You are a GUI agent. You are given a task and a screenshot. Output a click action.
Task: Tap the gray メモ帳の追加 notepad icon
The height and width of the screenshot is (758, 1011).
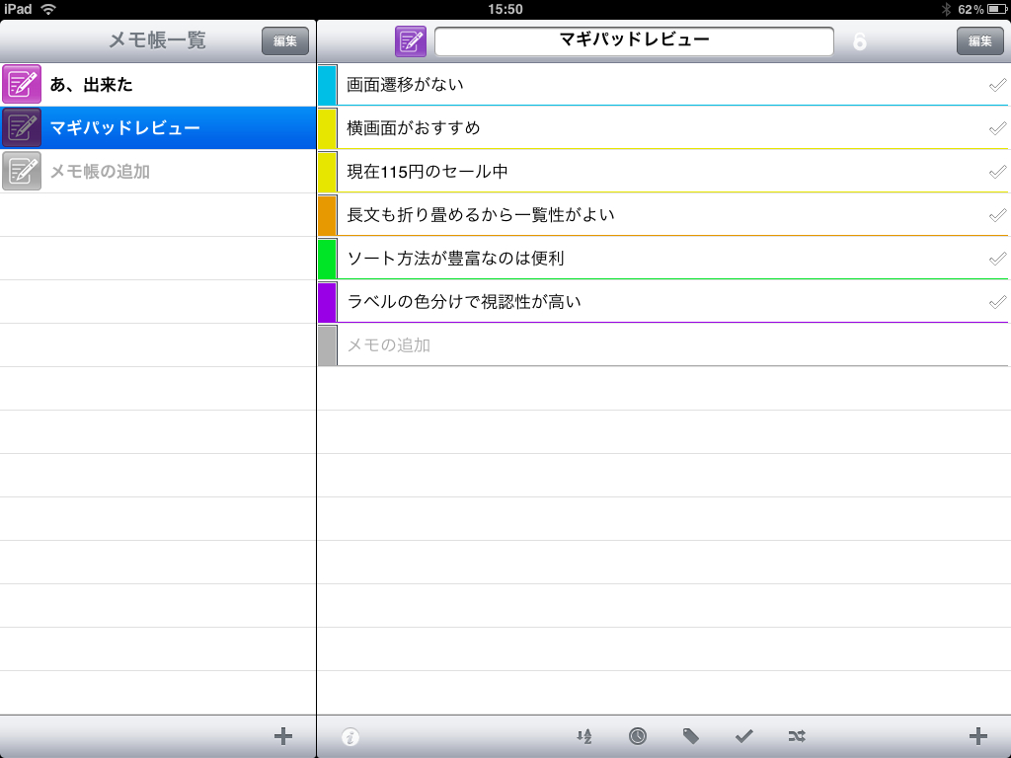22,171
